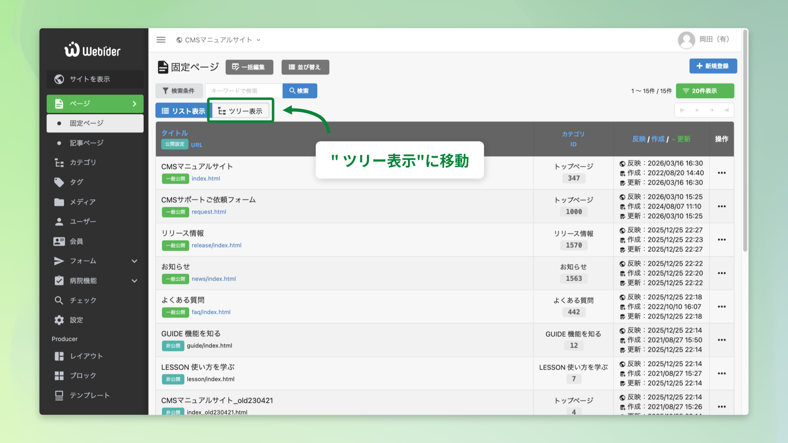Sort by 反映 column header
Screen dimensions: 788x443
[x=639, y=139]
